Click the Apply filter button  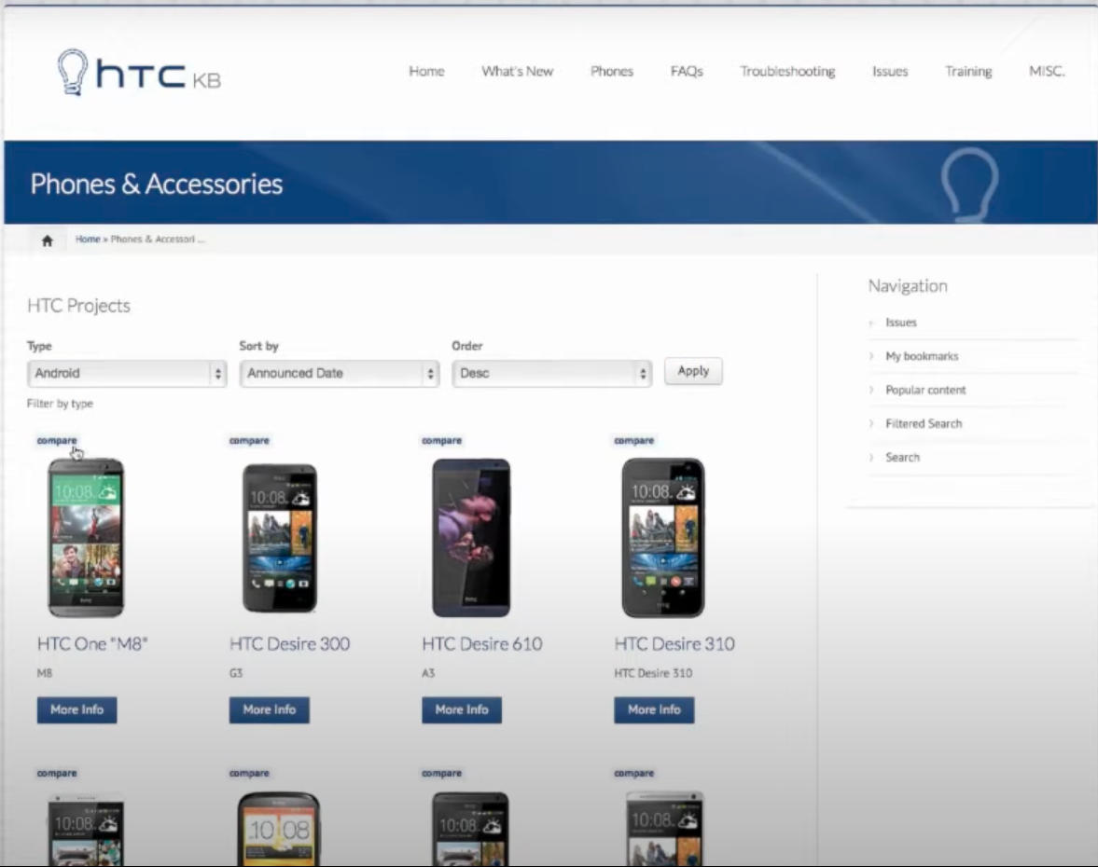(693, 371)
